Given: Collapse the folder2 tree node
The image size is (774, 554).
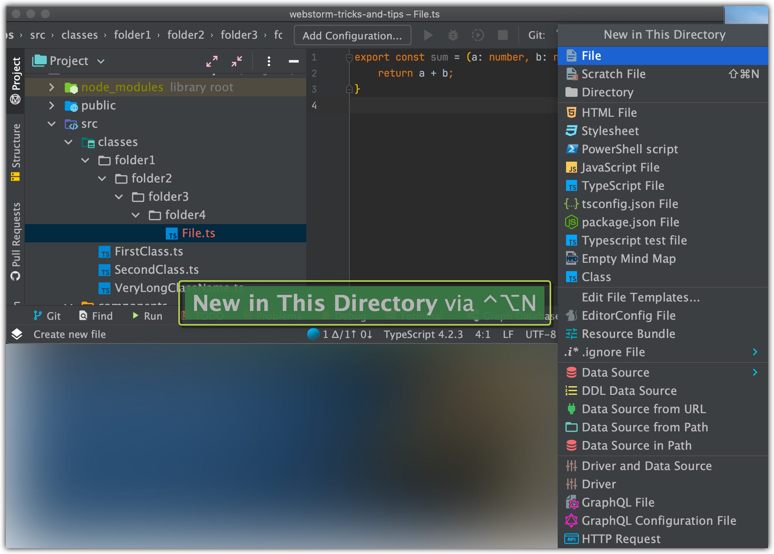Looking at the screenshot, I should (102, 178).
